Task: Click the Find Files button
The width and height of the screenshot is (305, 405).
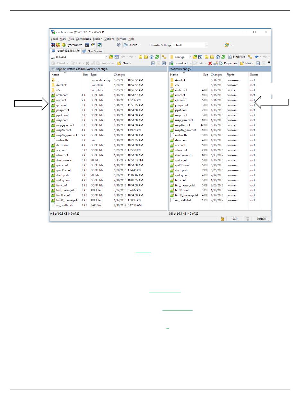Action: pyautogui.click(x=237, y=57)
